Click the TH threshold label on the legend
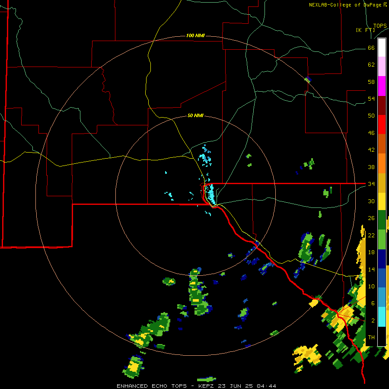Image resolution: width=389 pixels, height=389 pixels. [x=371, y=338]
